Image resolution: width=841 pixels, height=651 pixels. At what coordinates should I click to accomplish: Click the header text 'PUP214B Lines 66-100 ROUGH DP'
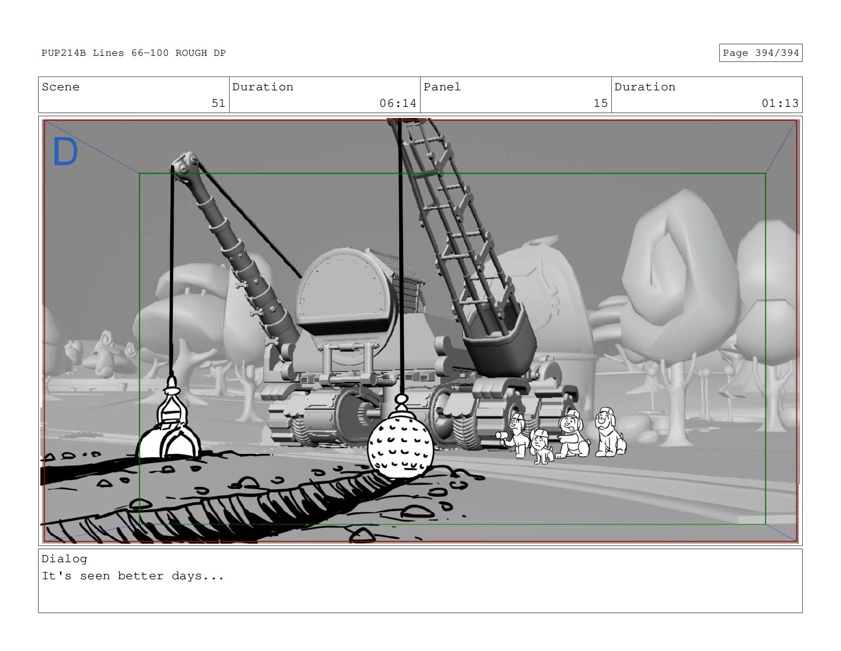(x=134, y=53)
